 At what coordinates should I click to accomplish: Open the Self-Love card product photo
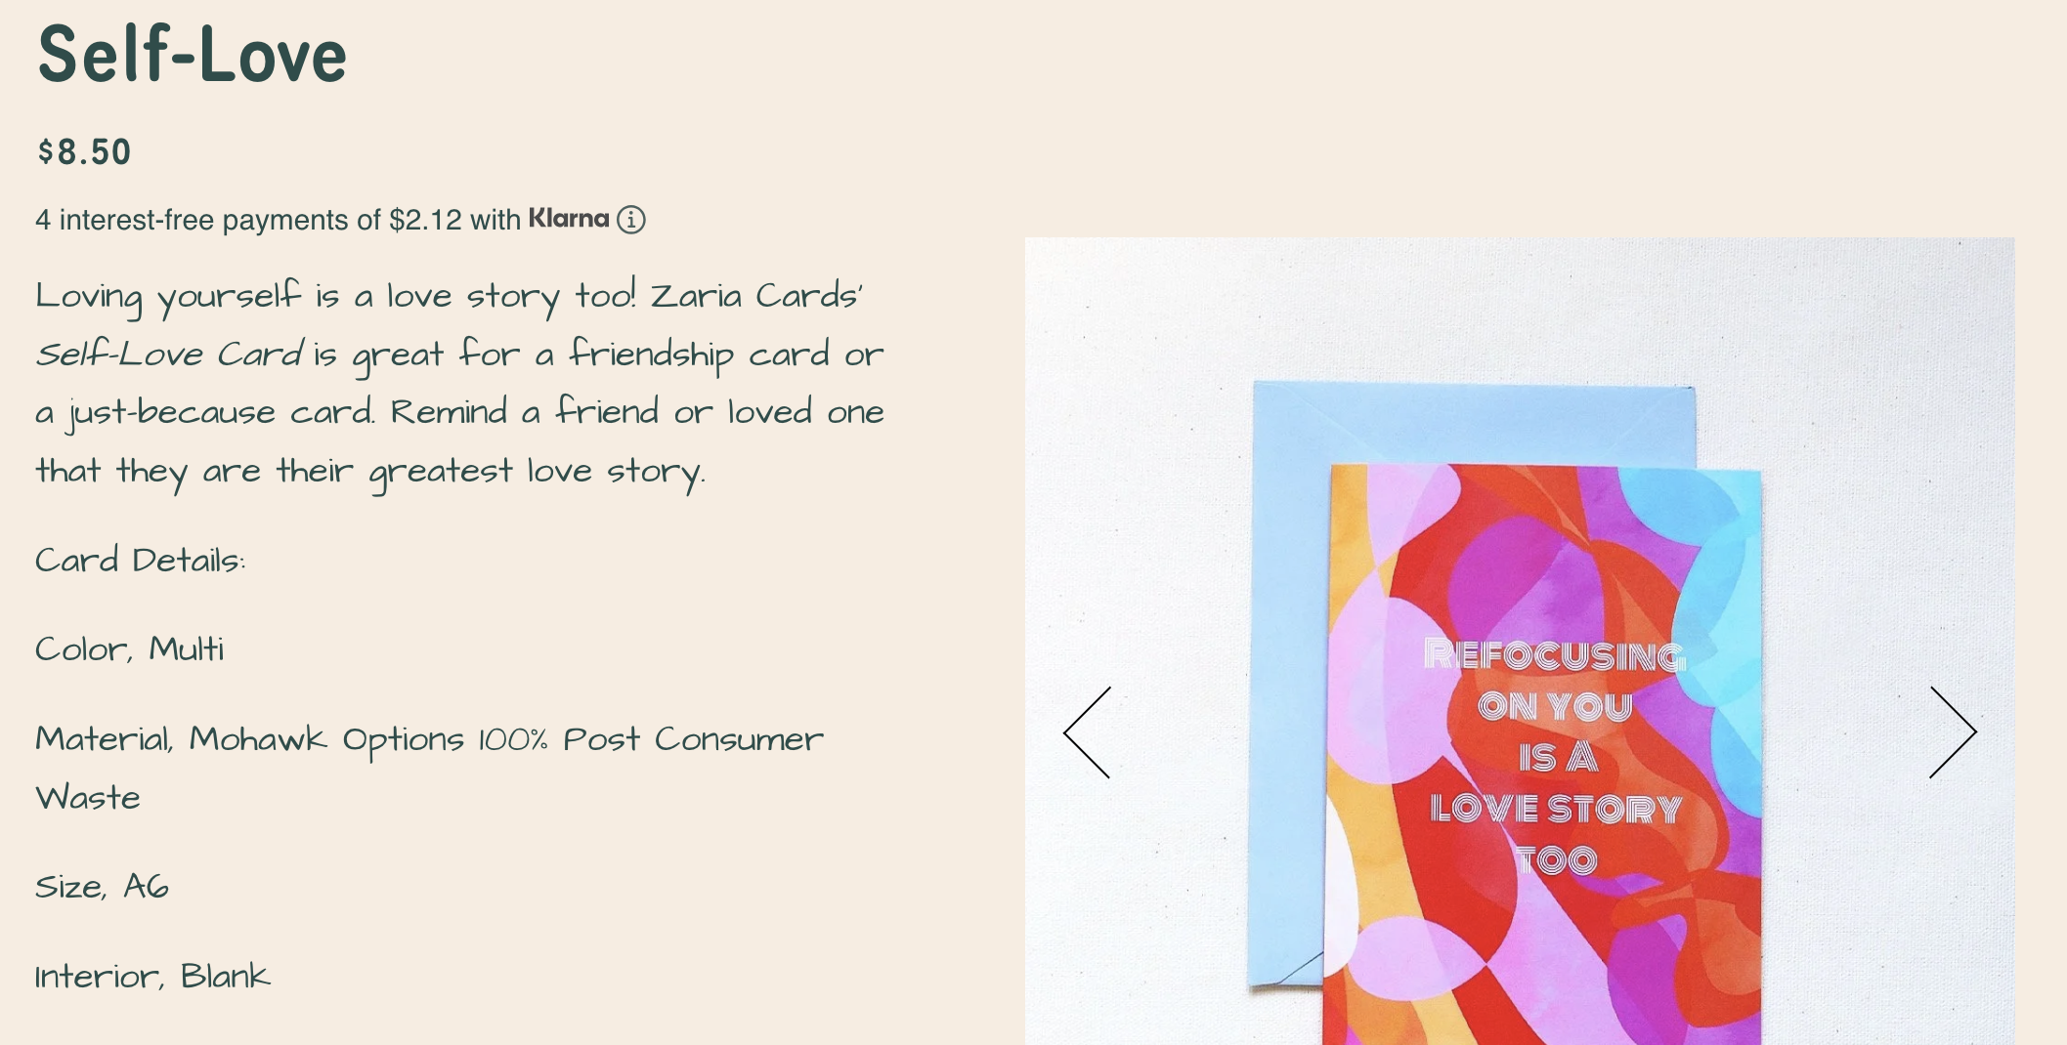[1520, 641]
